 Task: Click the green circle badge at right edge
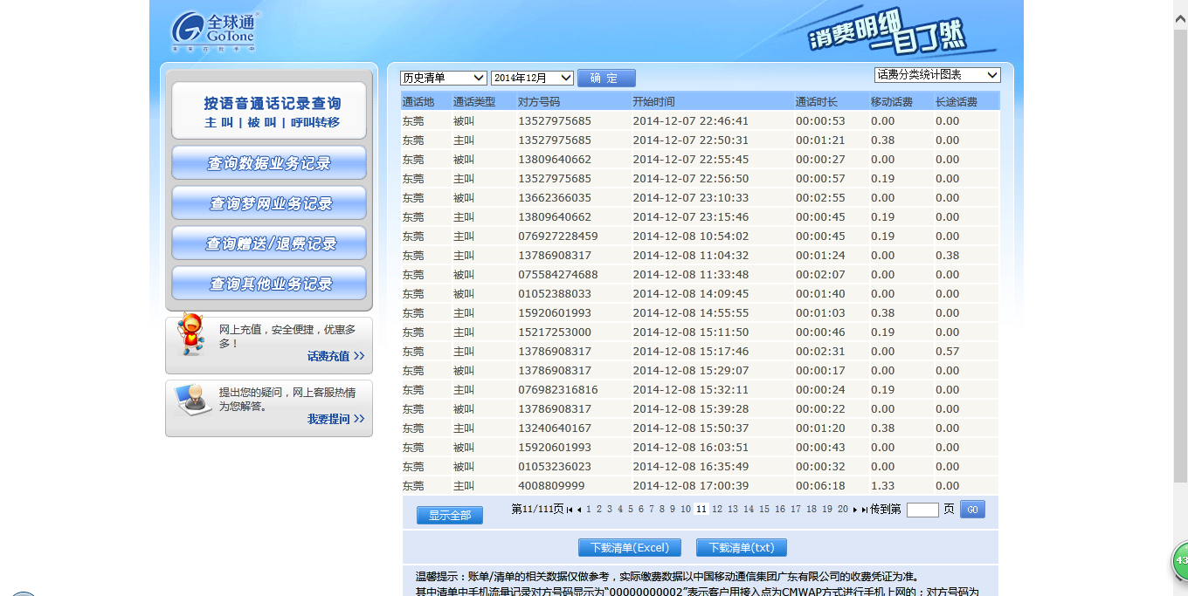[1180, 559]
